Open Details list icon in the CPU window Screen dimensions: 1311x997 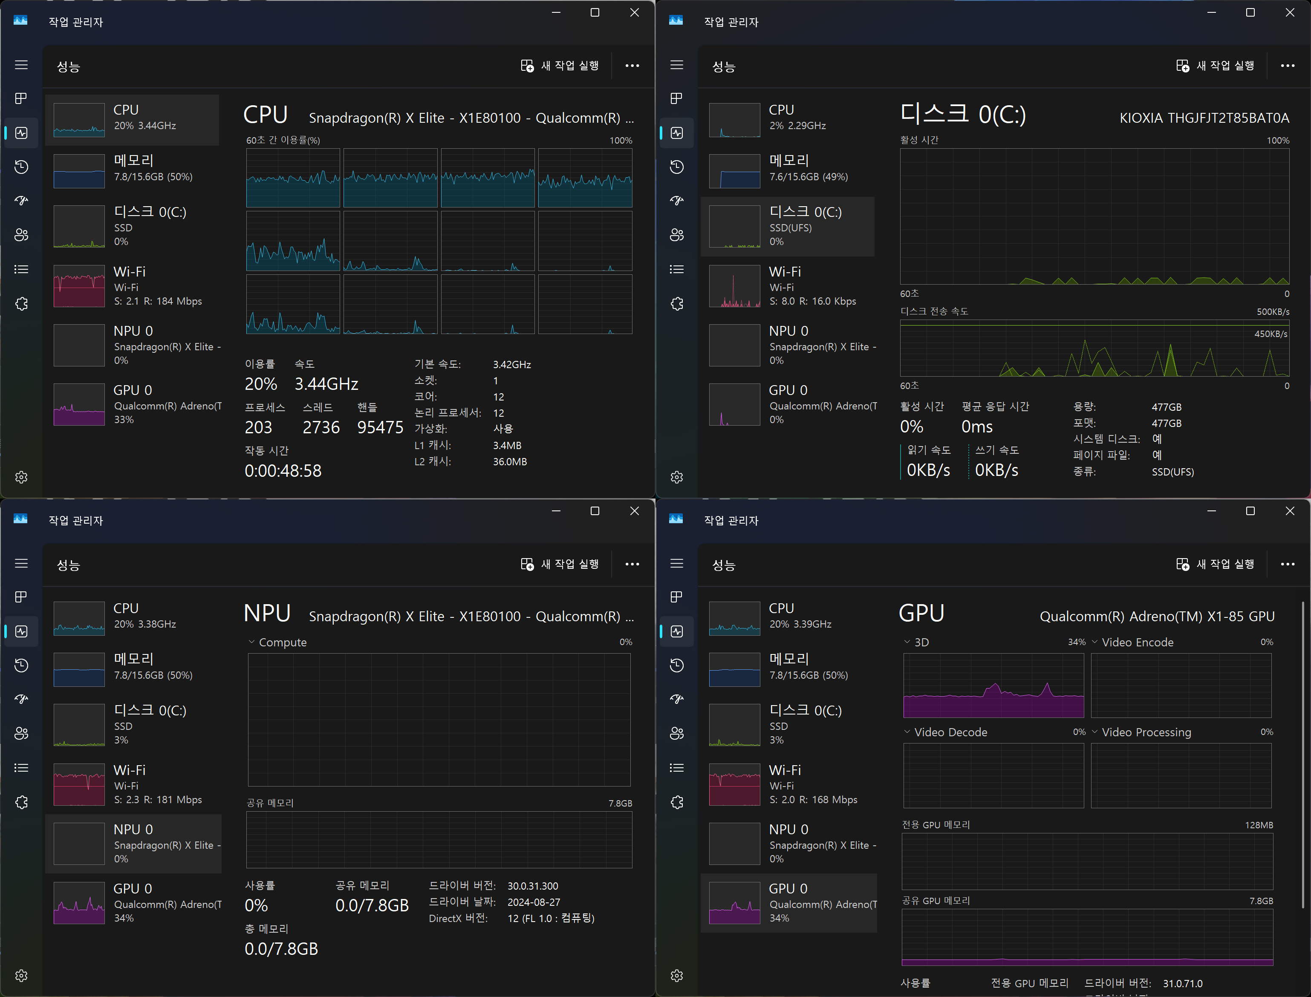21,269
